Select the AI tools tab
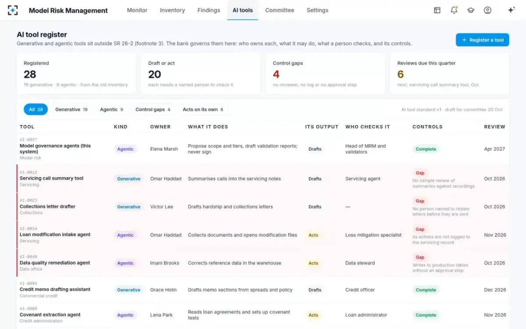The image size is (526, 329). (x=242, y=10)
